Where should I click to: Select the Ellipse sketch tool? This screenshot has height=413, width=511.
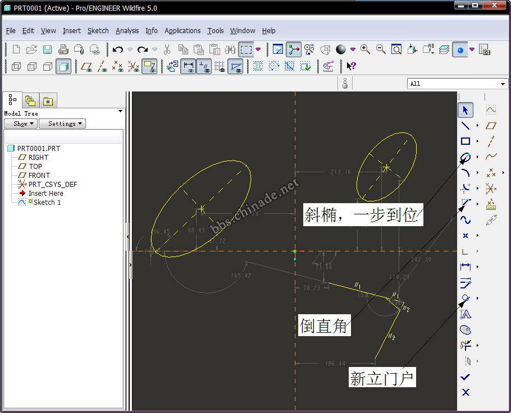point(466,157)
